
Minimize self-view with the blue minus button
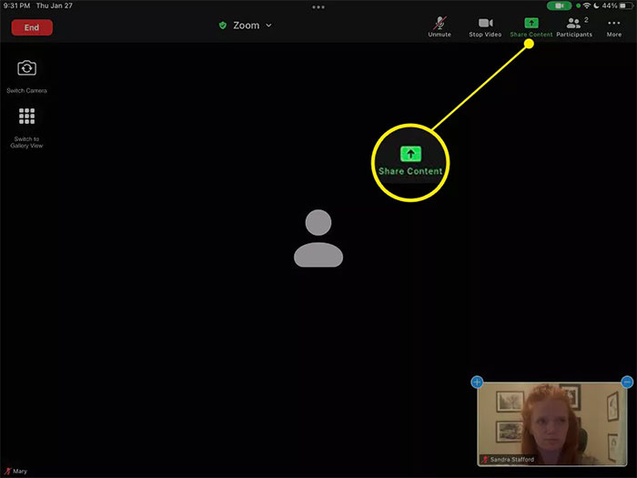tap(626, 382)
